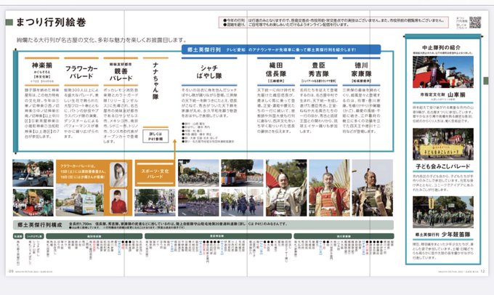
Task: Click the flower car parade guest note in orange box
Action: pyautogui.click(x=83, y=171)
